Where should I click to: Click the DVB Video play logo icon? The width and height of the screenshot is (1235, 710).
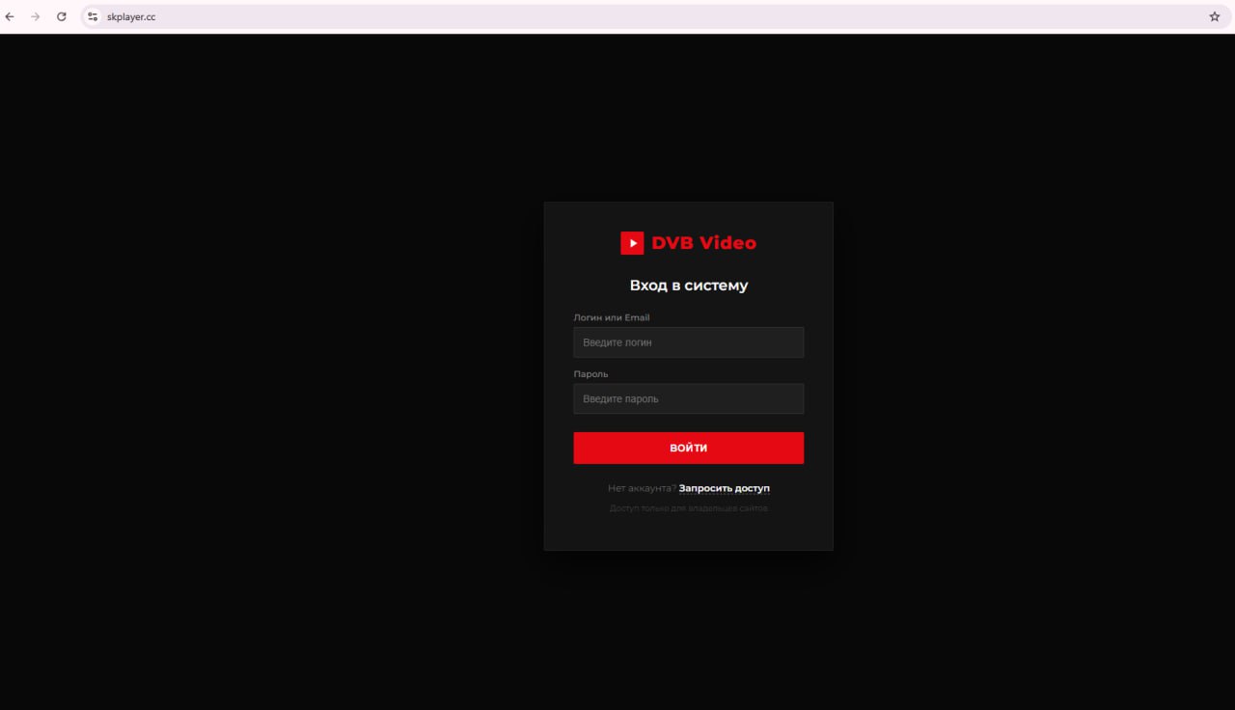pos(632,243)
